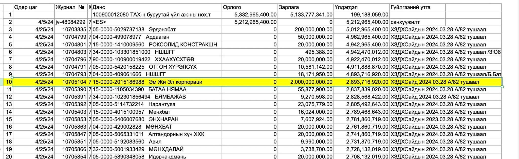Click the 'Эм Жи Эл корпораци' account cell

157,82
